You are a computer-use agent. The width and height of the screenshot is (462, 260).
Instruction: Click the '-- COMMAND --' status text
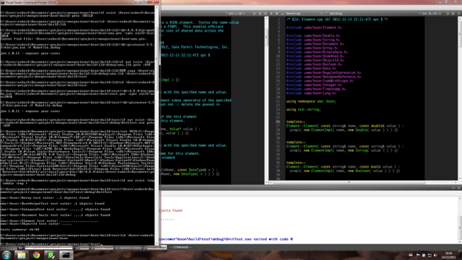pyautogui.click(x=180, y=247)
